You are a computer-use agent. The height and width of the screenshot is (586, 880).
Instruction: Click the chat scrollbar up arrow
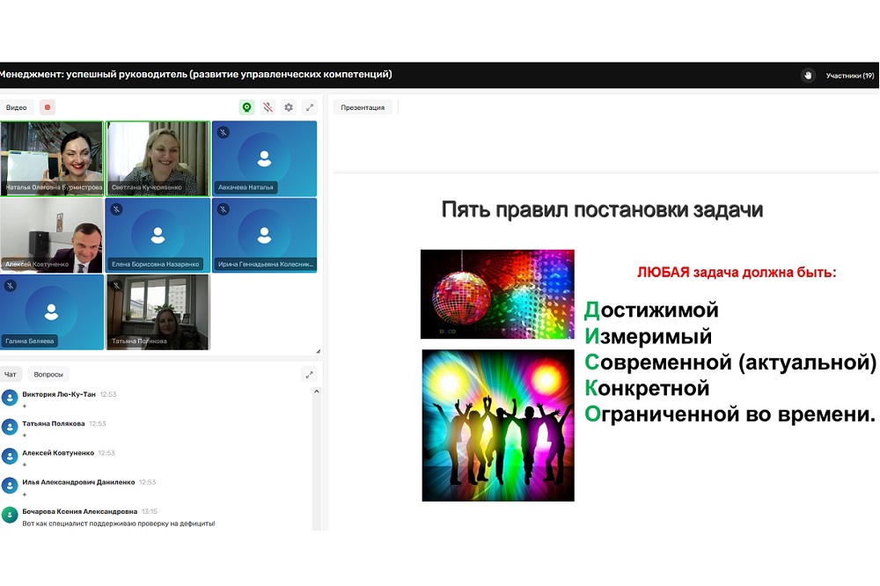[317, 391]
